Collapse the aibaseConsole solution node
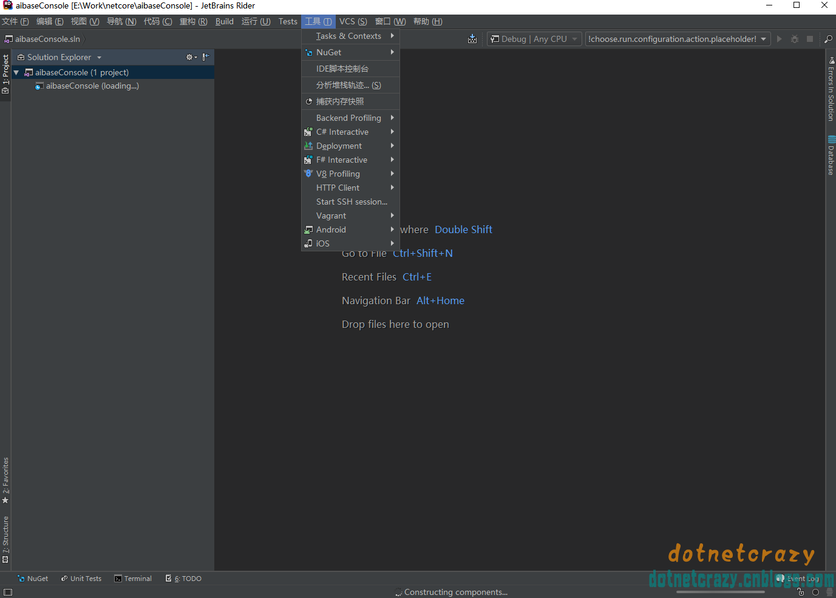The width and height of the screenshot is (836, 598). coord(16,72)
